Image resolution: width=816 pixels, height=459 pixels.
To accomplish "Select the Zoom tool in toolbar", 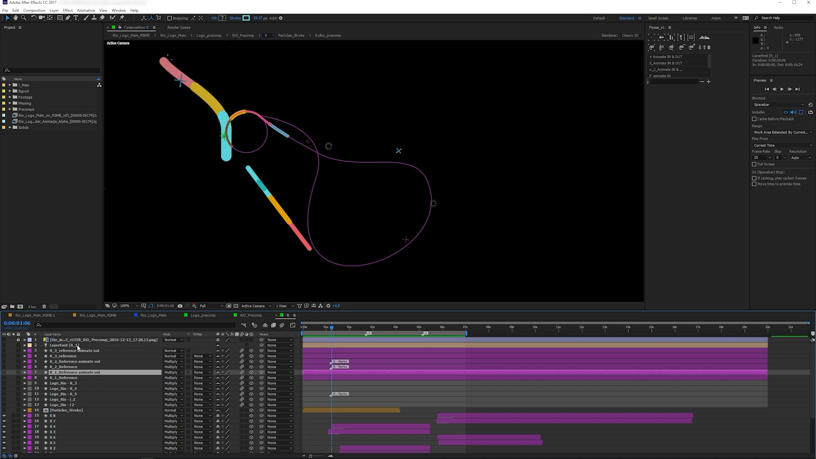I will pyautogui.click(x=23, y=18).
